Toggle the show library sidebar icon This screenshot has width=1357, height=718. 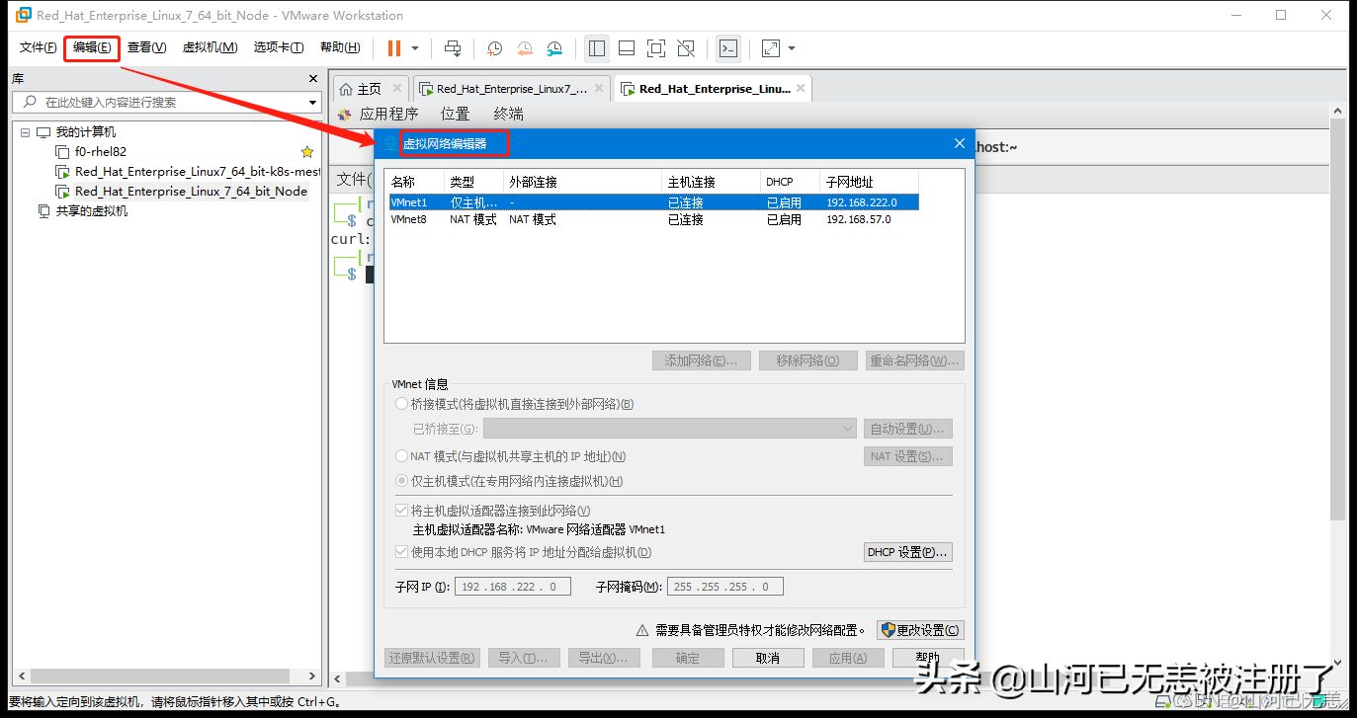[597, 47]
